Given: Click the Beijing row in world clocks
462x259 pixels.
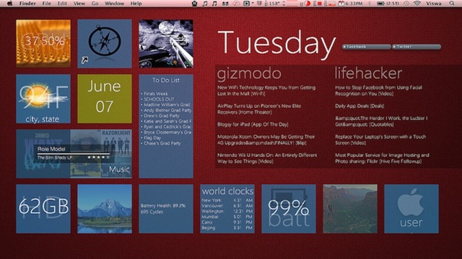Looking at the screenshot, I should pyautogui.click(x=227, y=228).
